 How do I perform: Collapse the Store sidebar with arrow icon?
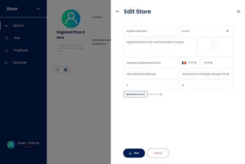tap(39, 9)
